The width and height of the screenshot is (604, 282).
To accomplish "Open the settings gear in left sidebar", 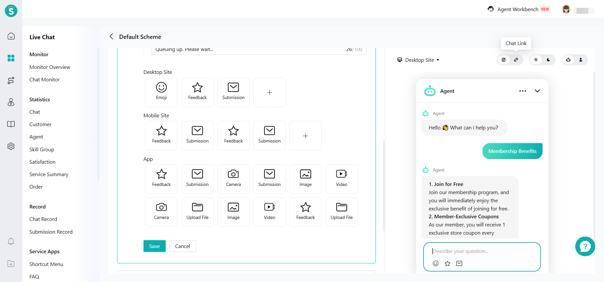I will (x=11, y=146).
